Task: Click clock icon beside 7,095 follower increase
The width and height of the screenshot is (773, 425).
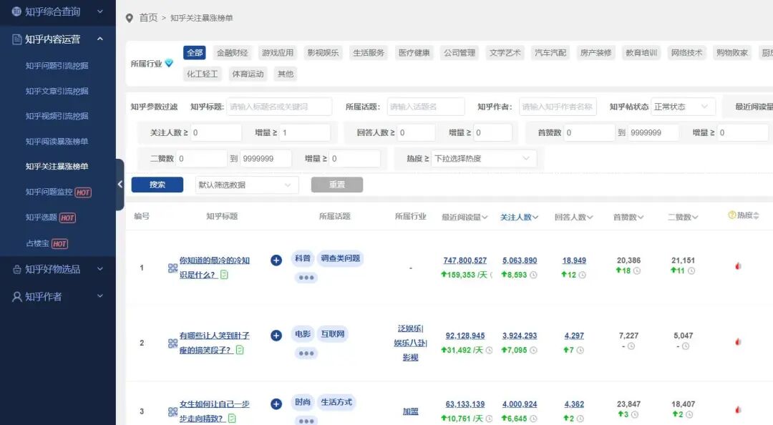Action: [x=533, y=351]
